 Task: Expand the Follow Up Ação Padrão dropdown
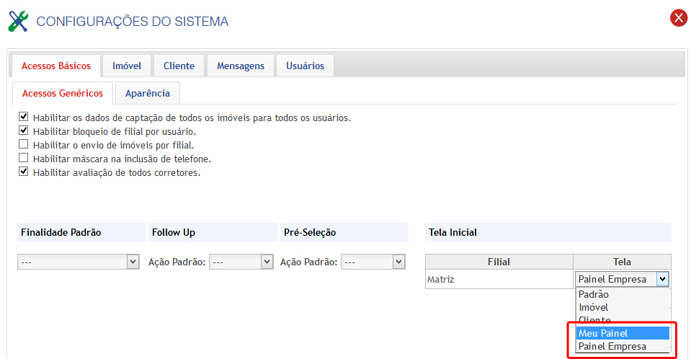[x=241, y=262]
